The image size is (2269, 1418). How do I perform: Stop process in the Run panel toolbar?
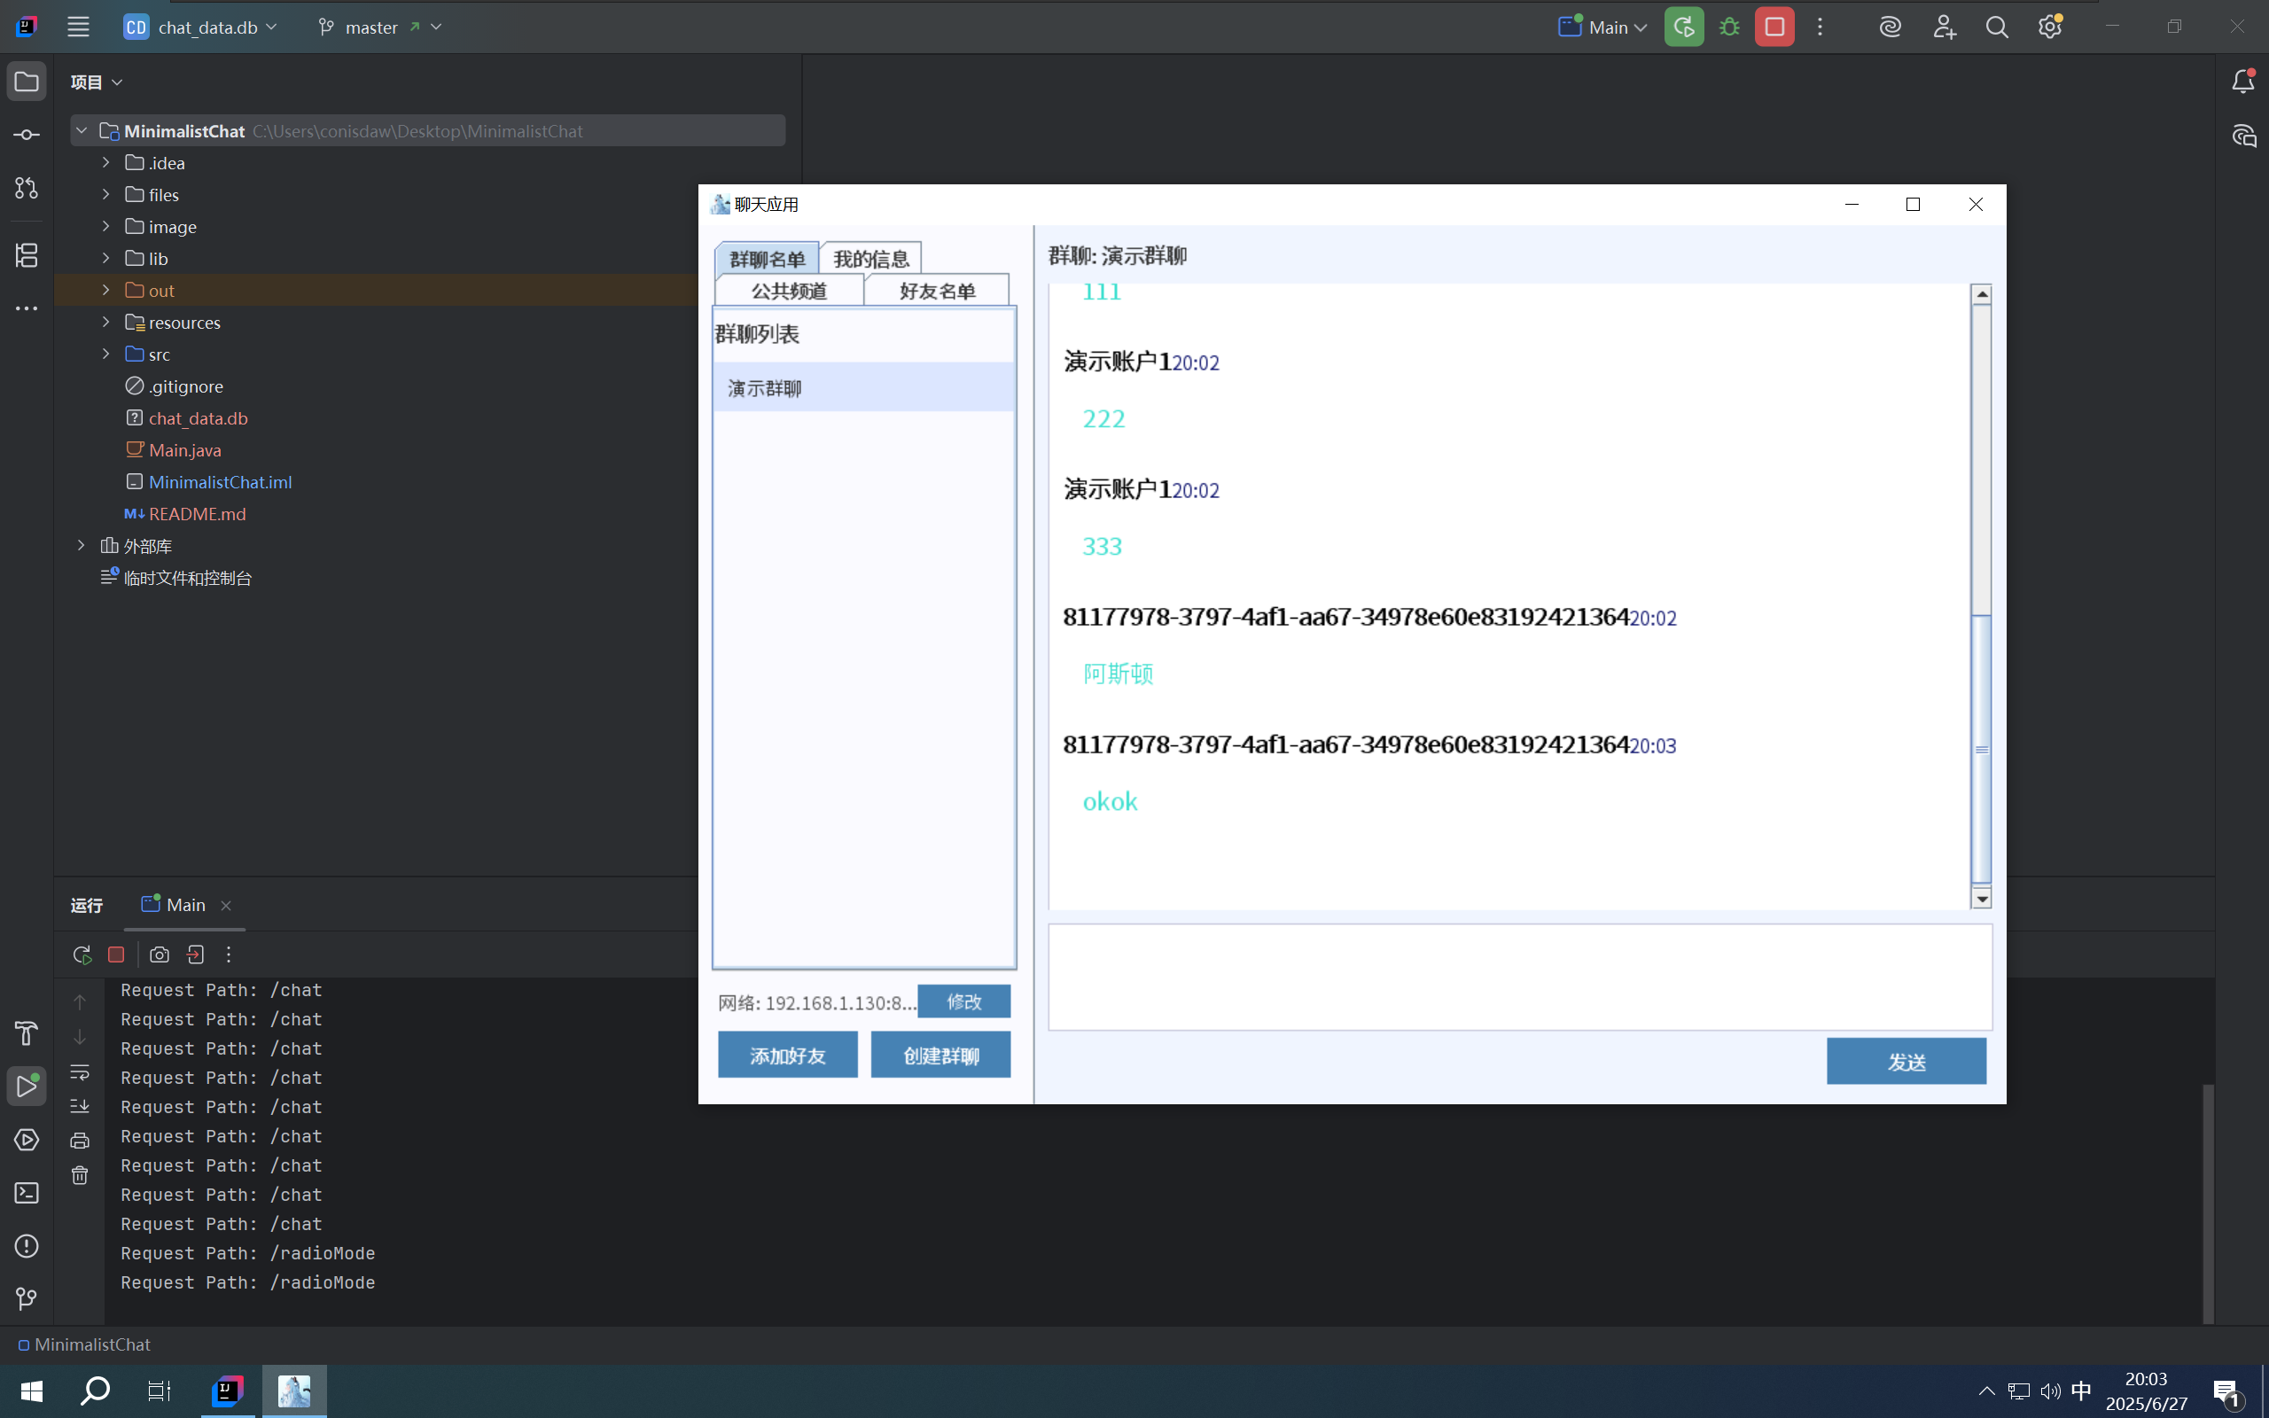point(116,954)
